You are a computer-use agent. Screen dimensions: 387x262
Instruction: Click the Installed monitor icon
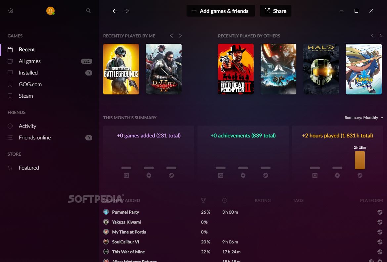coord(10,73)
